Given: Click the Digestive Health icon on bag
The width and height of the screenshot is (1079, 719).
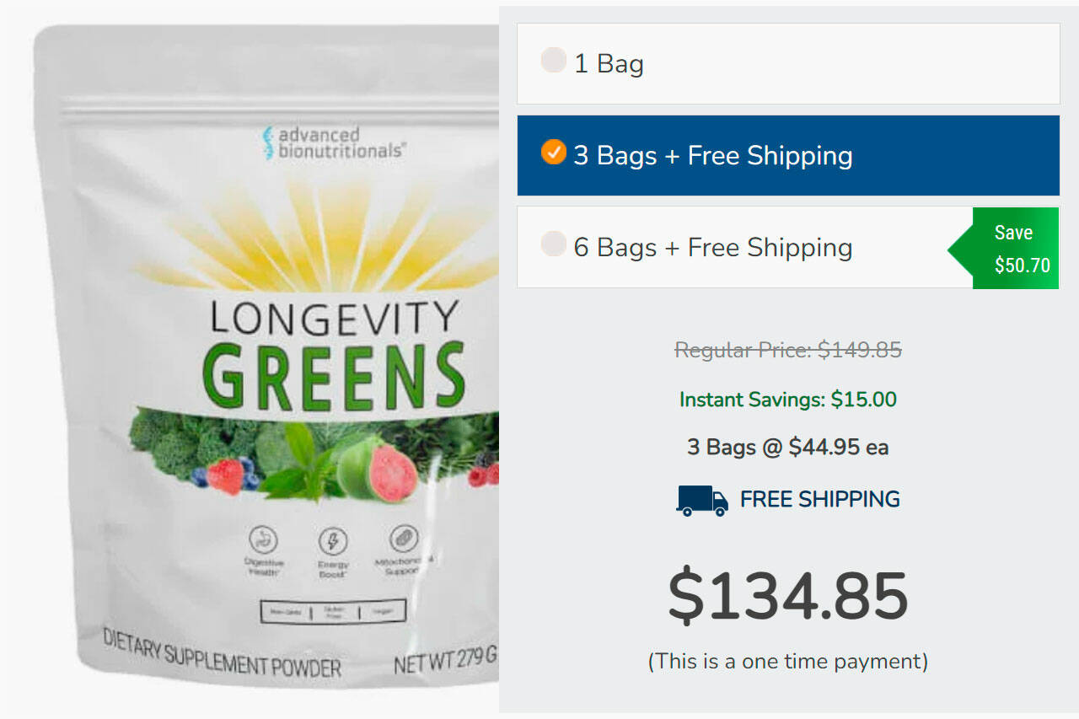Looking at the screenshot, I should [x=263, y=539].
